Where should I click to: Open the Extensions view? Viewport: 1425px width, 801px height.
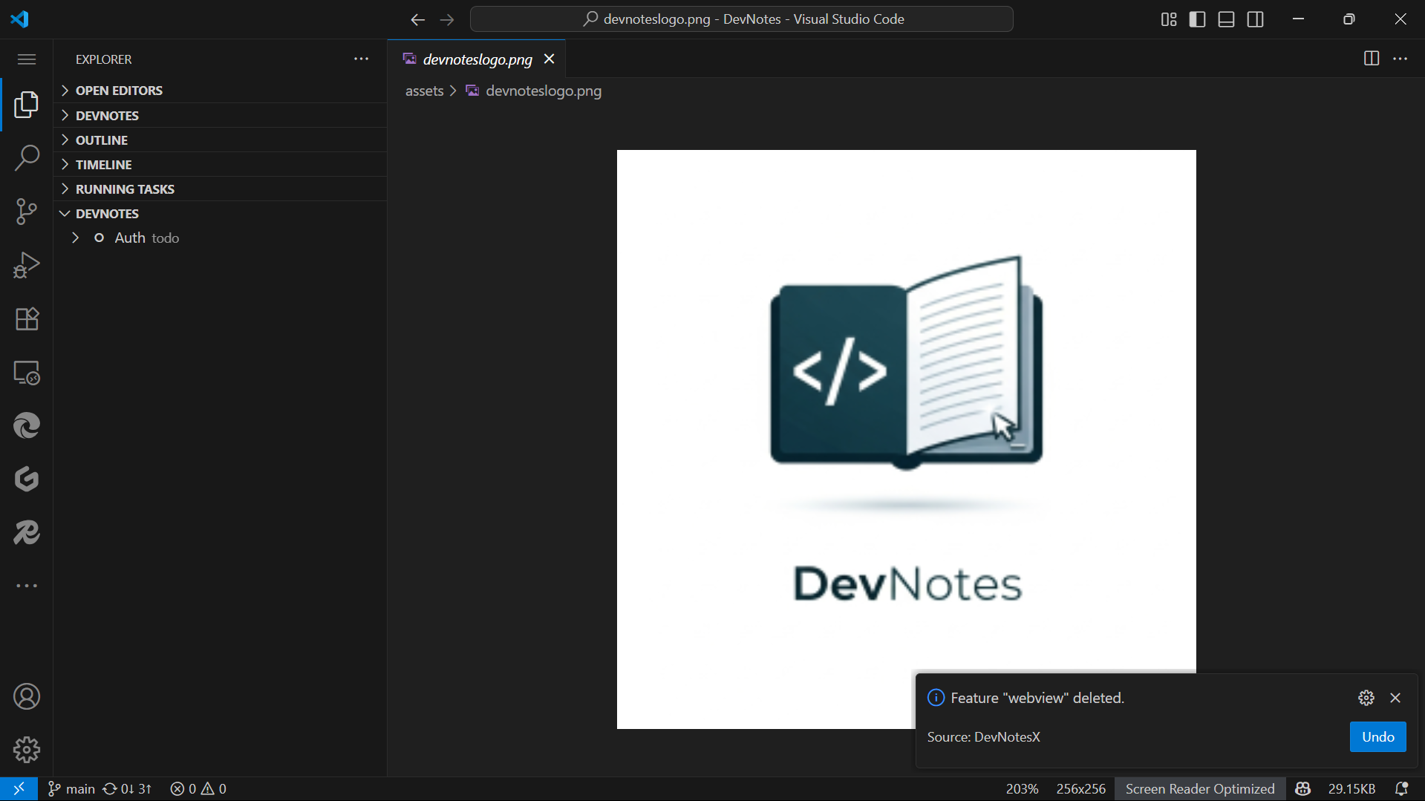[27, 318]
